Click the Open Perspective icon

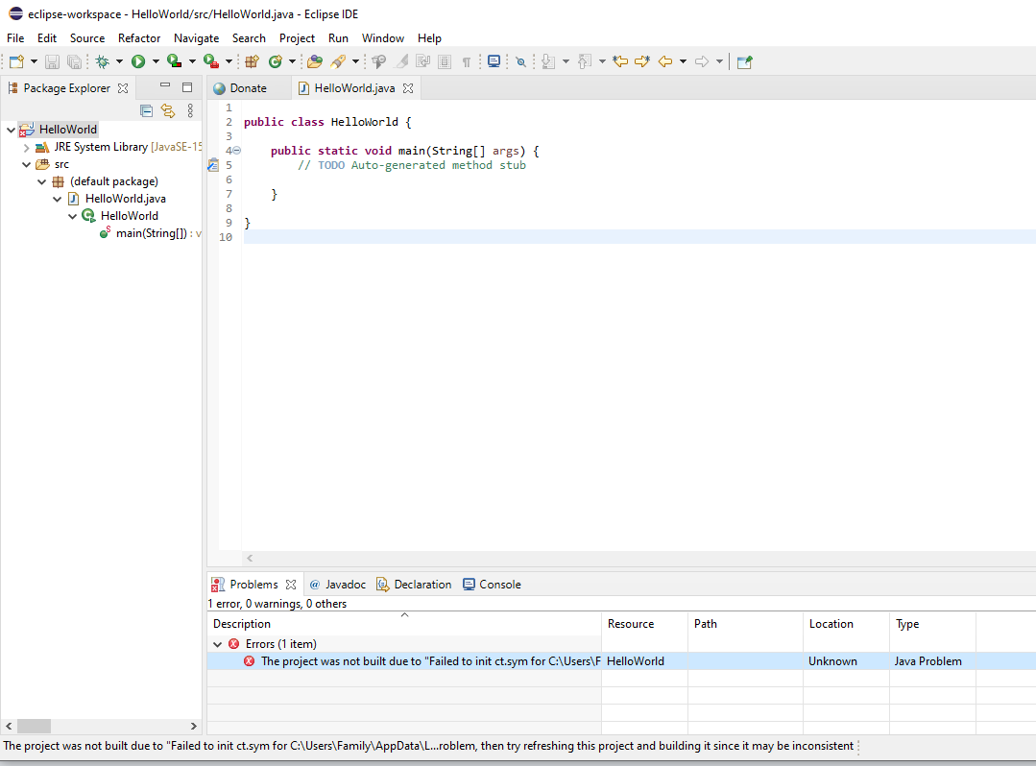pos(744,61)
